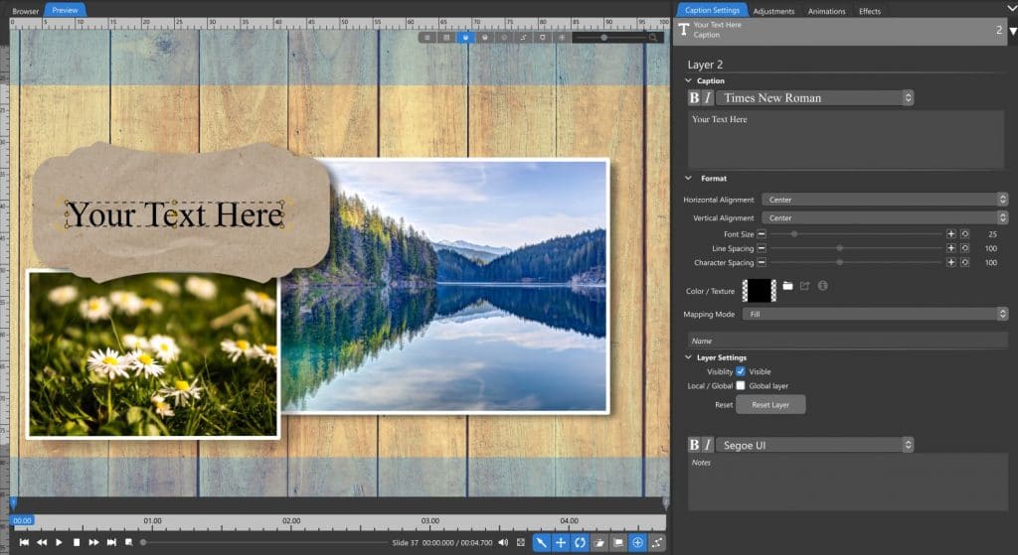Click the folder icon beside the color swatch

[787, 286]
